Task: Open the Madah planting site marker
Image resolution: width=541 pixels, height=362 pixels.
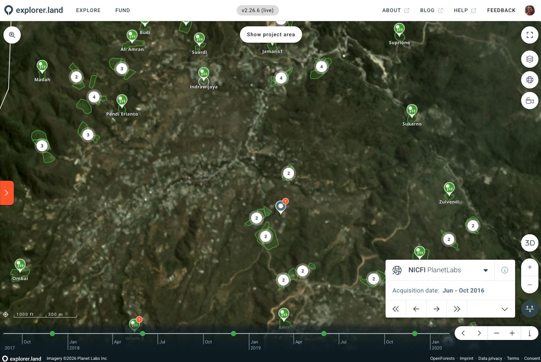Action: 42,66
